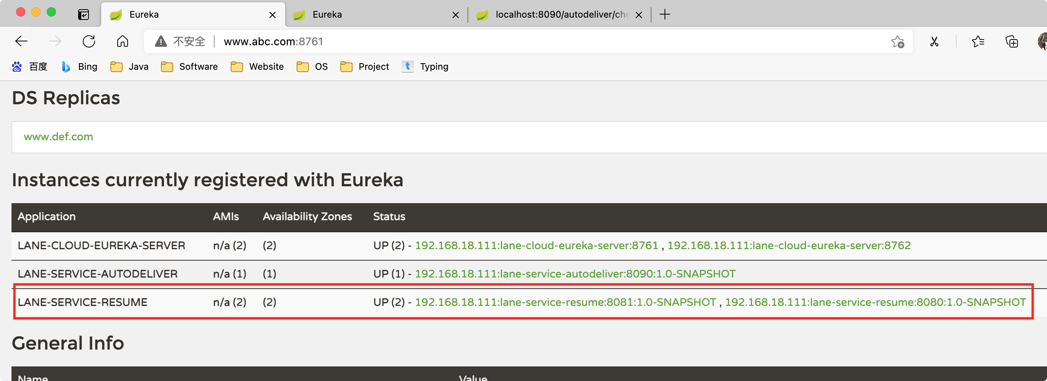1047x381 pixels.
Task: Click the n/a (2) AMIs cell for LANE-SERVICE-RESUME
Action: click(x=230, y=302)
